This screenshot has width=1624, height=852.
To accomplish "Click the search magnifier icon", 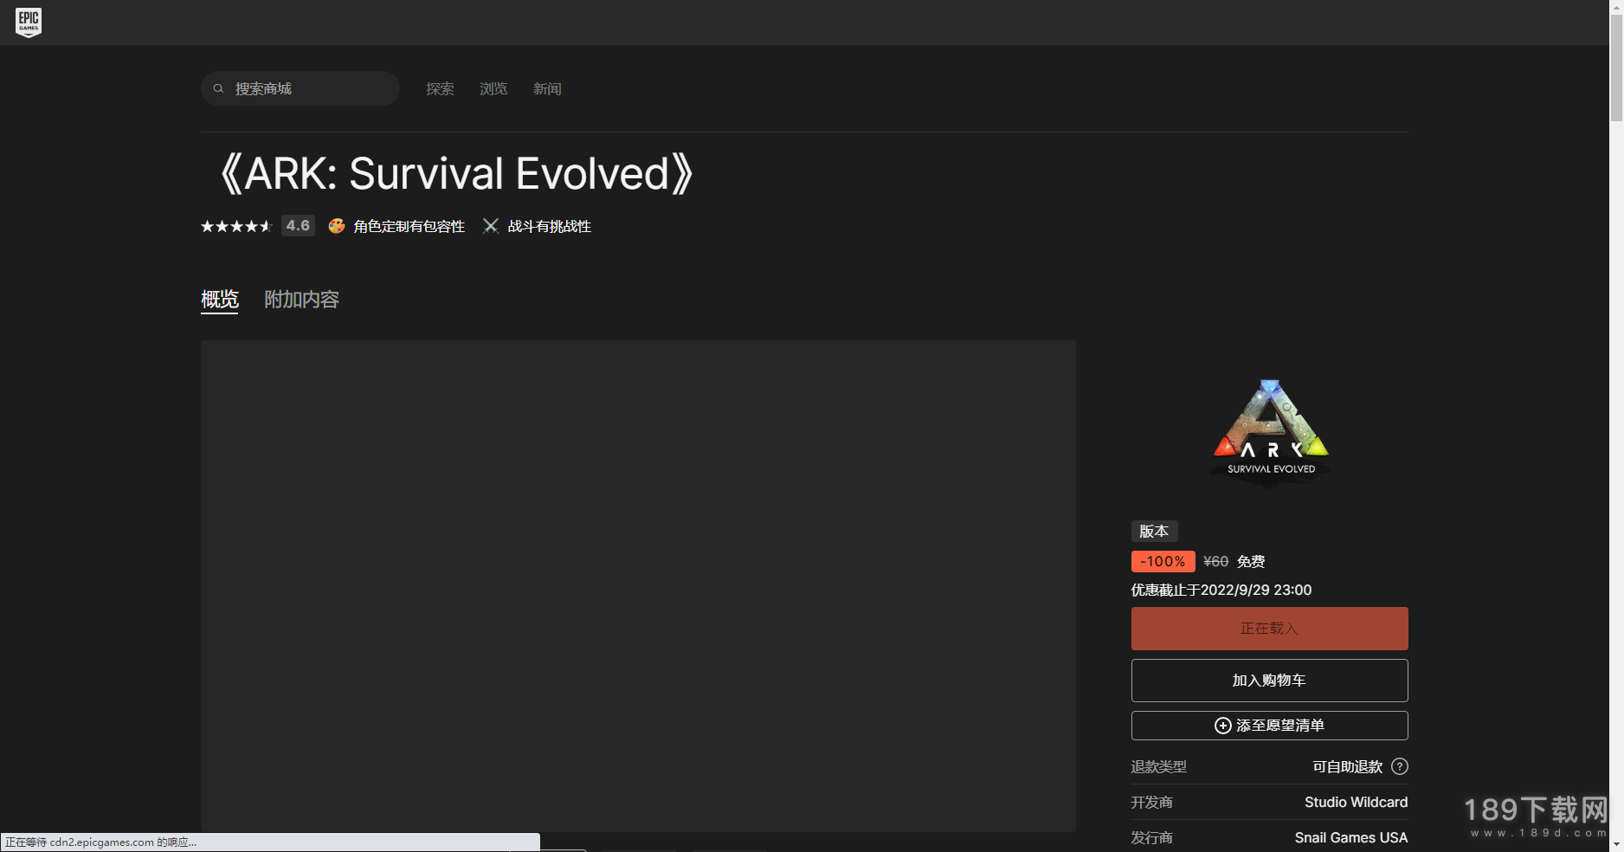I will [x=219, y=88].
